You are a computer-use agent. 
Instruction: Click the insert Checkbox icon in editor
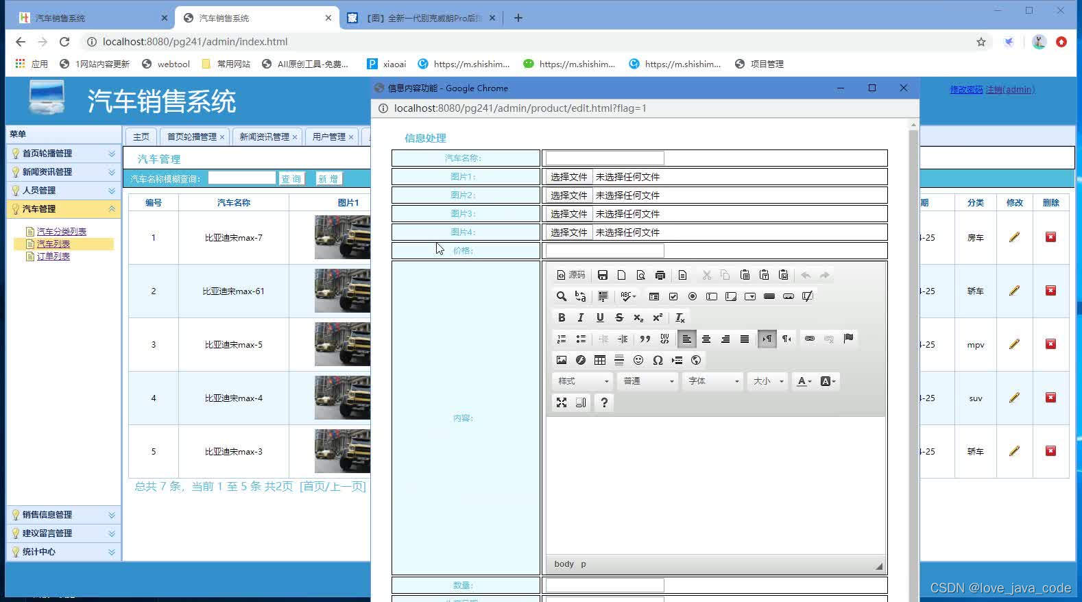pyautogui.click(x=673, y=296)
